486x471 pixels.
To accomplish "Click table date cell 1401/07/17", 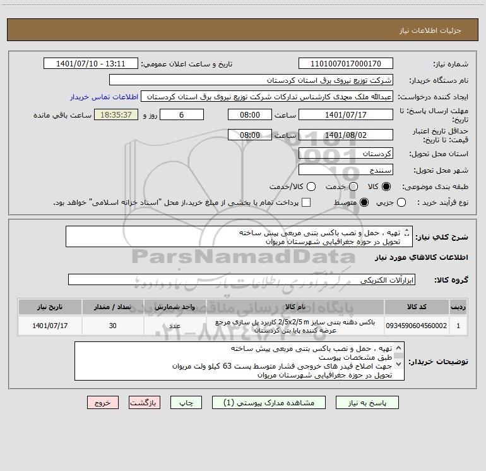I will [x=50, y=326].
